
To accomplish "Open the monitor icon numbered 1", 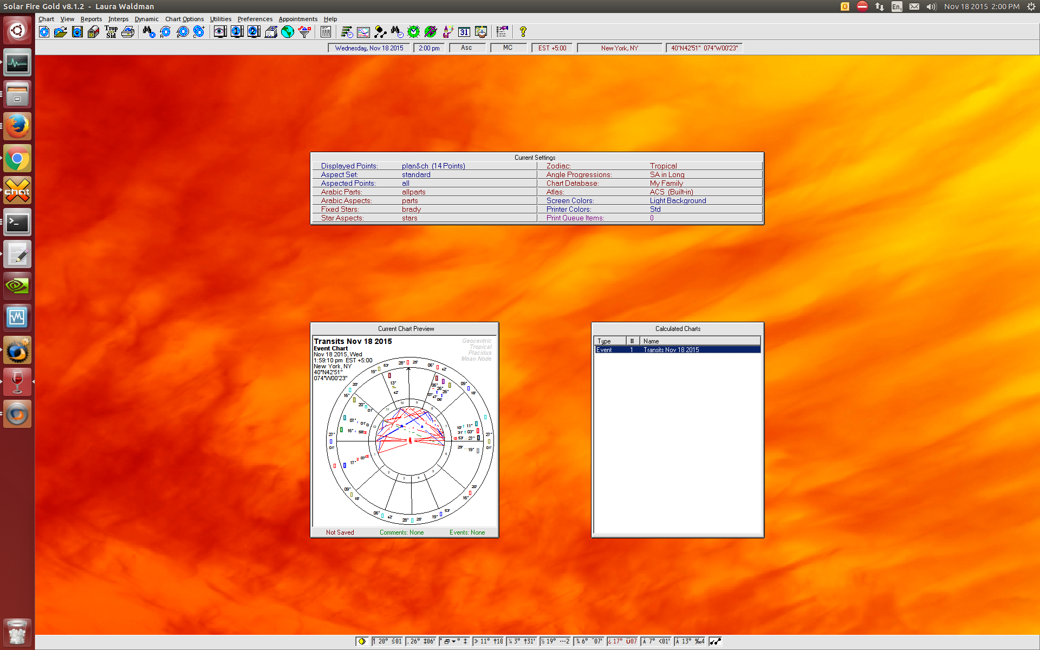I will 237,32.
